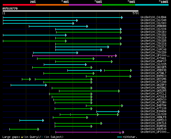This screenshot has width=171, height=139.
Task: Click the UniRef100_C5Y2D2 entry
Action: pyautogui.click(x=153, y=35)
